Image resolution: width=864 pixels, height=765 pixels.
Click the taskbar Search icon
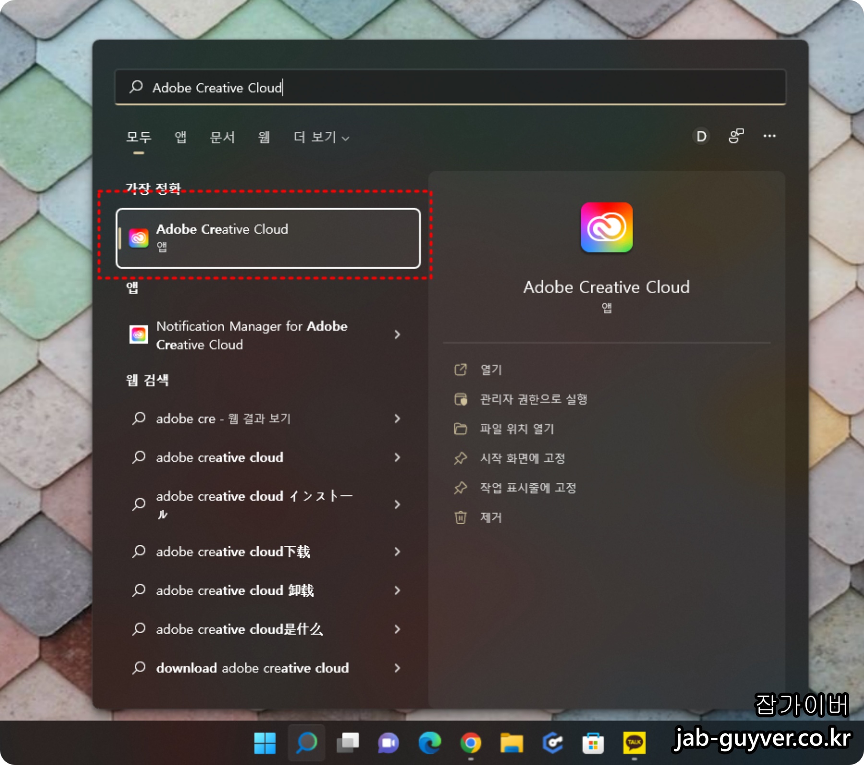pos(306,743)
